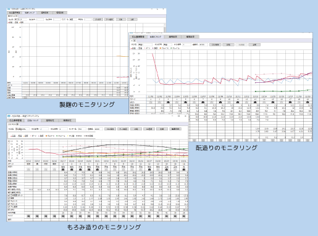The height and width of the screenshot is (236, 318).
Task: Close the sub-tab in moromi monitoring window
Action: 18,124
